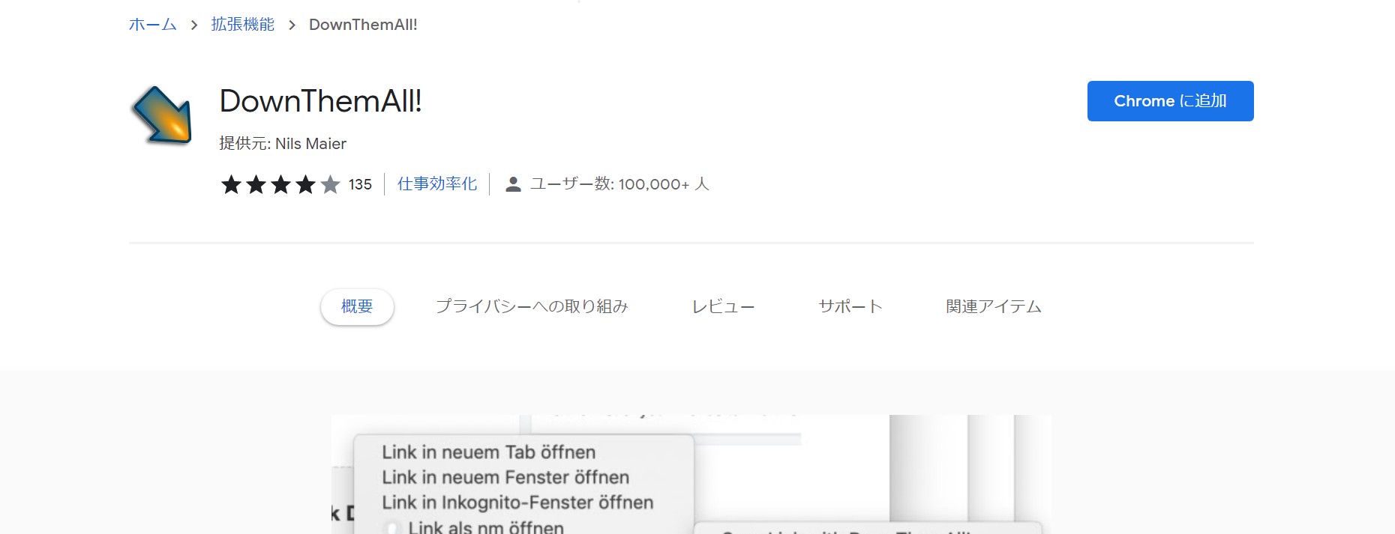Open the 仕事効率化 category link
Screen dimensions: 1395x534
(x=437, y=184)
